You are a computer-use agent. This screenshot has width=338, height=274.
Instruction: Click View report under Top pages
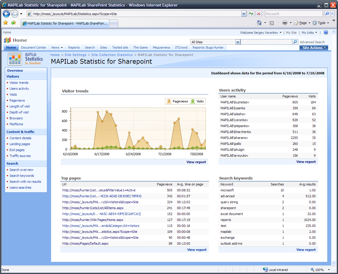tap(197, 250)
